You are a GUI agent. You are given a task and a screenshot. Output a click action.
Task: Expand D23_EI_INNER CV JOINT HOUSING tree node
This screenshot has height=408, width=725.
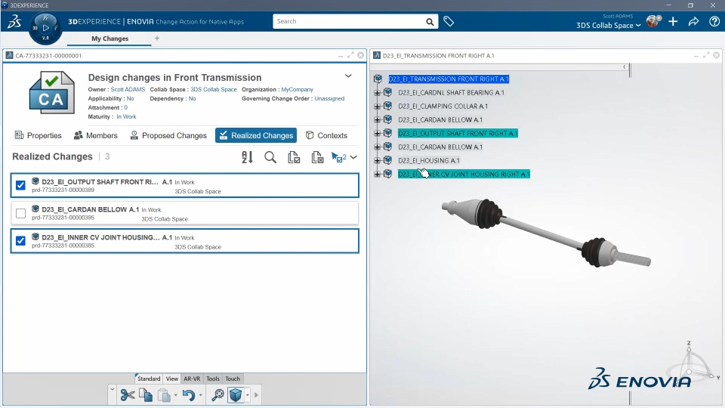coord(378,175)
